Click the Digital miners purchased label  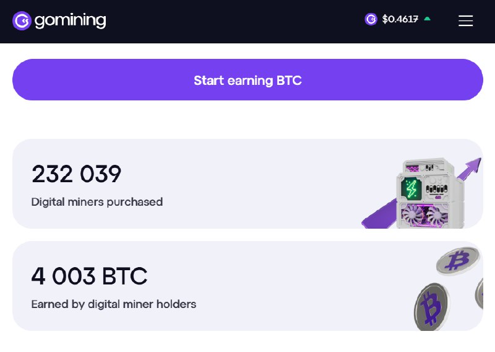(97, 202)
